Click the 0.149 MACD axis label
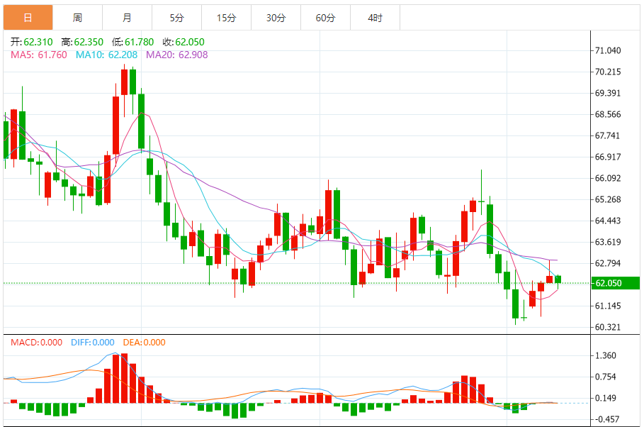 point(606,398)
